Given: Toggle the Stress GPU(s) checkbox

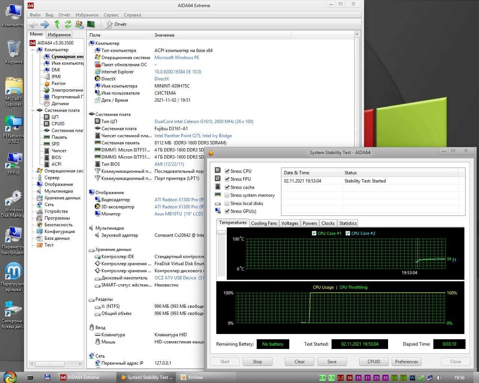Looking at the screenshot, I should 227,211.
